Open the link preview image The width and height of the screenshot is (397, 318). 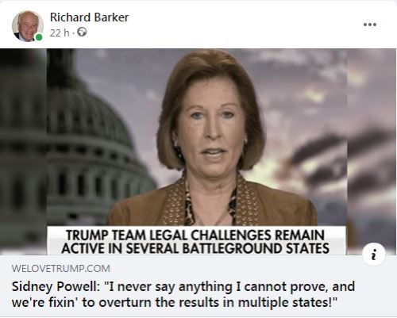click(x=198, y=152)
